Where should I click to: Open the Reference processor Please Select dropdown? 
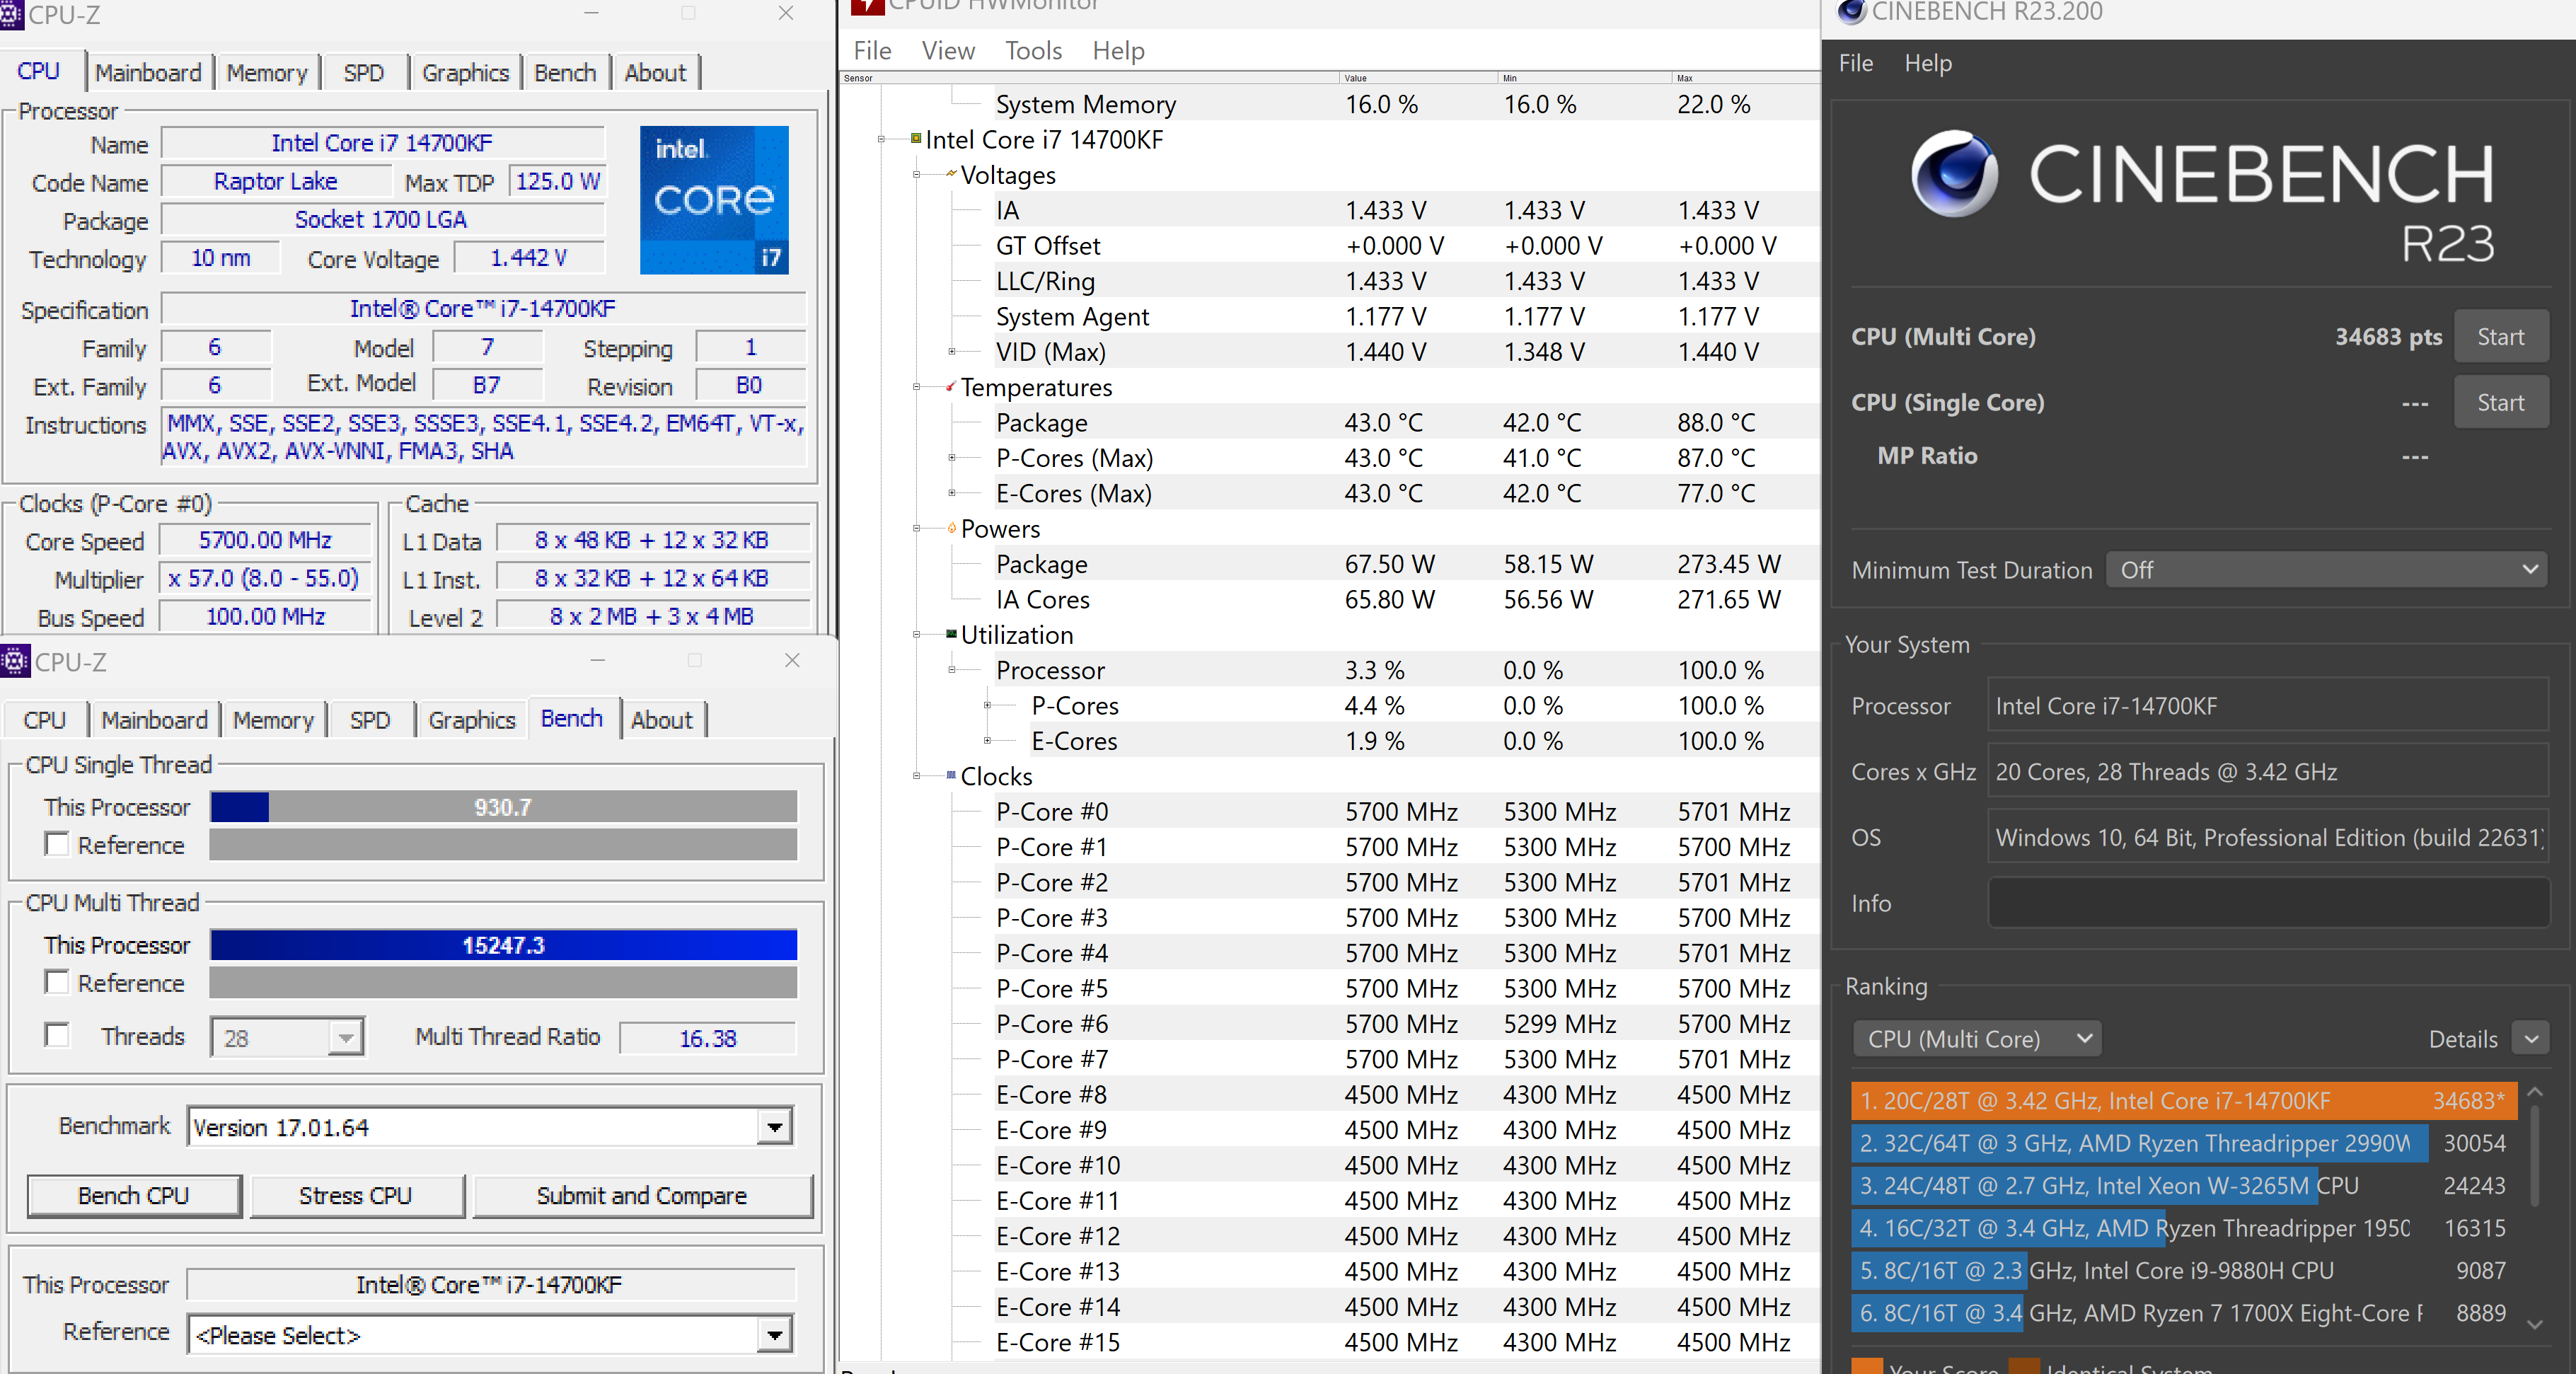[x=774, y=1335]
